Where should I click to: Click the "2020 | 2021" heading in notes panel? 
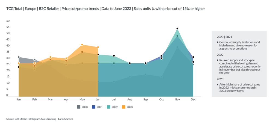tap(224, 37)
